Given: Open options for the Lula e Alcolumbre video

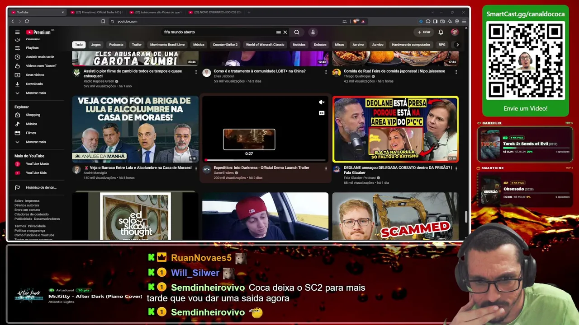Looking at the screenshot, I should tap(196, 168).
